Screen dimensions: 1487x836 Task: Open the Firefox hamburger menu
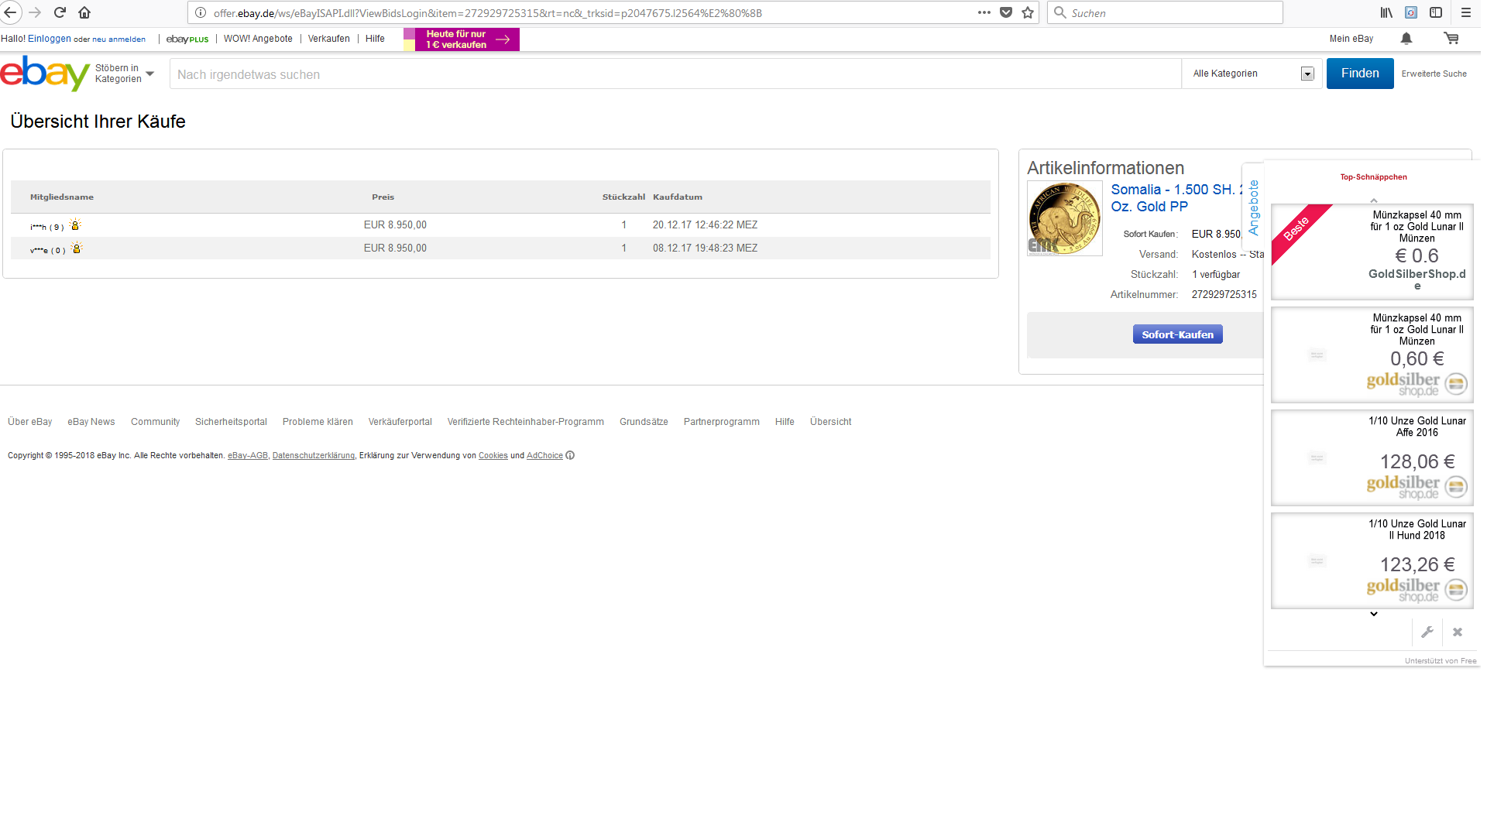[x=1466, y=12]
